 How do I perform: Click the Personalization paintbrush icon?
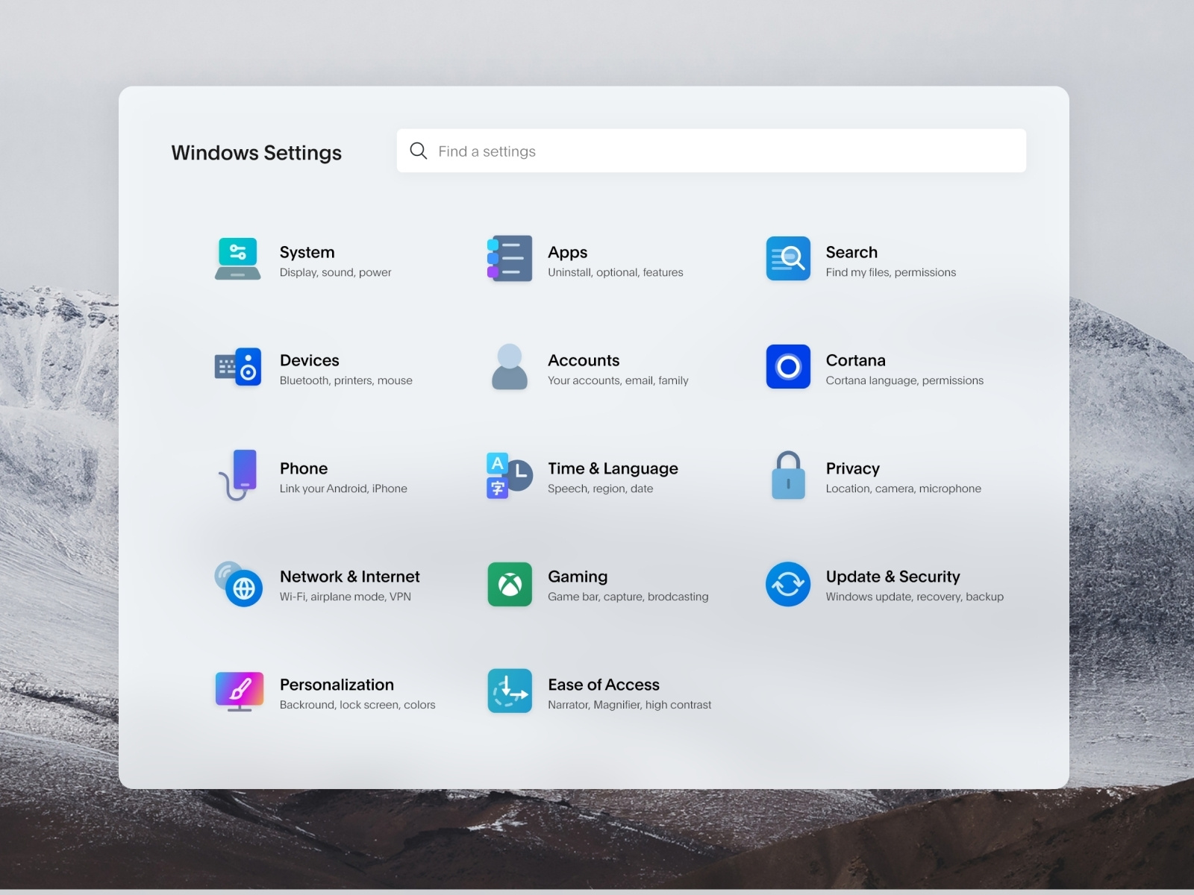(239, 691)
